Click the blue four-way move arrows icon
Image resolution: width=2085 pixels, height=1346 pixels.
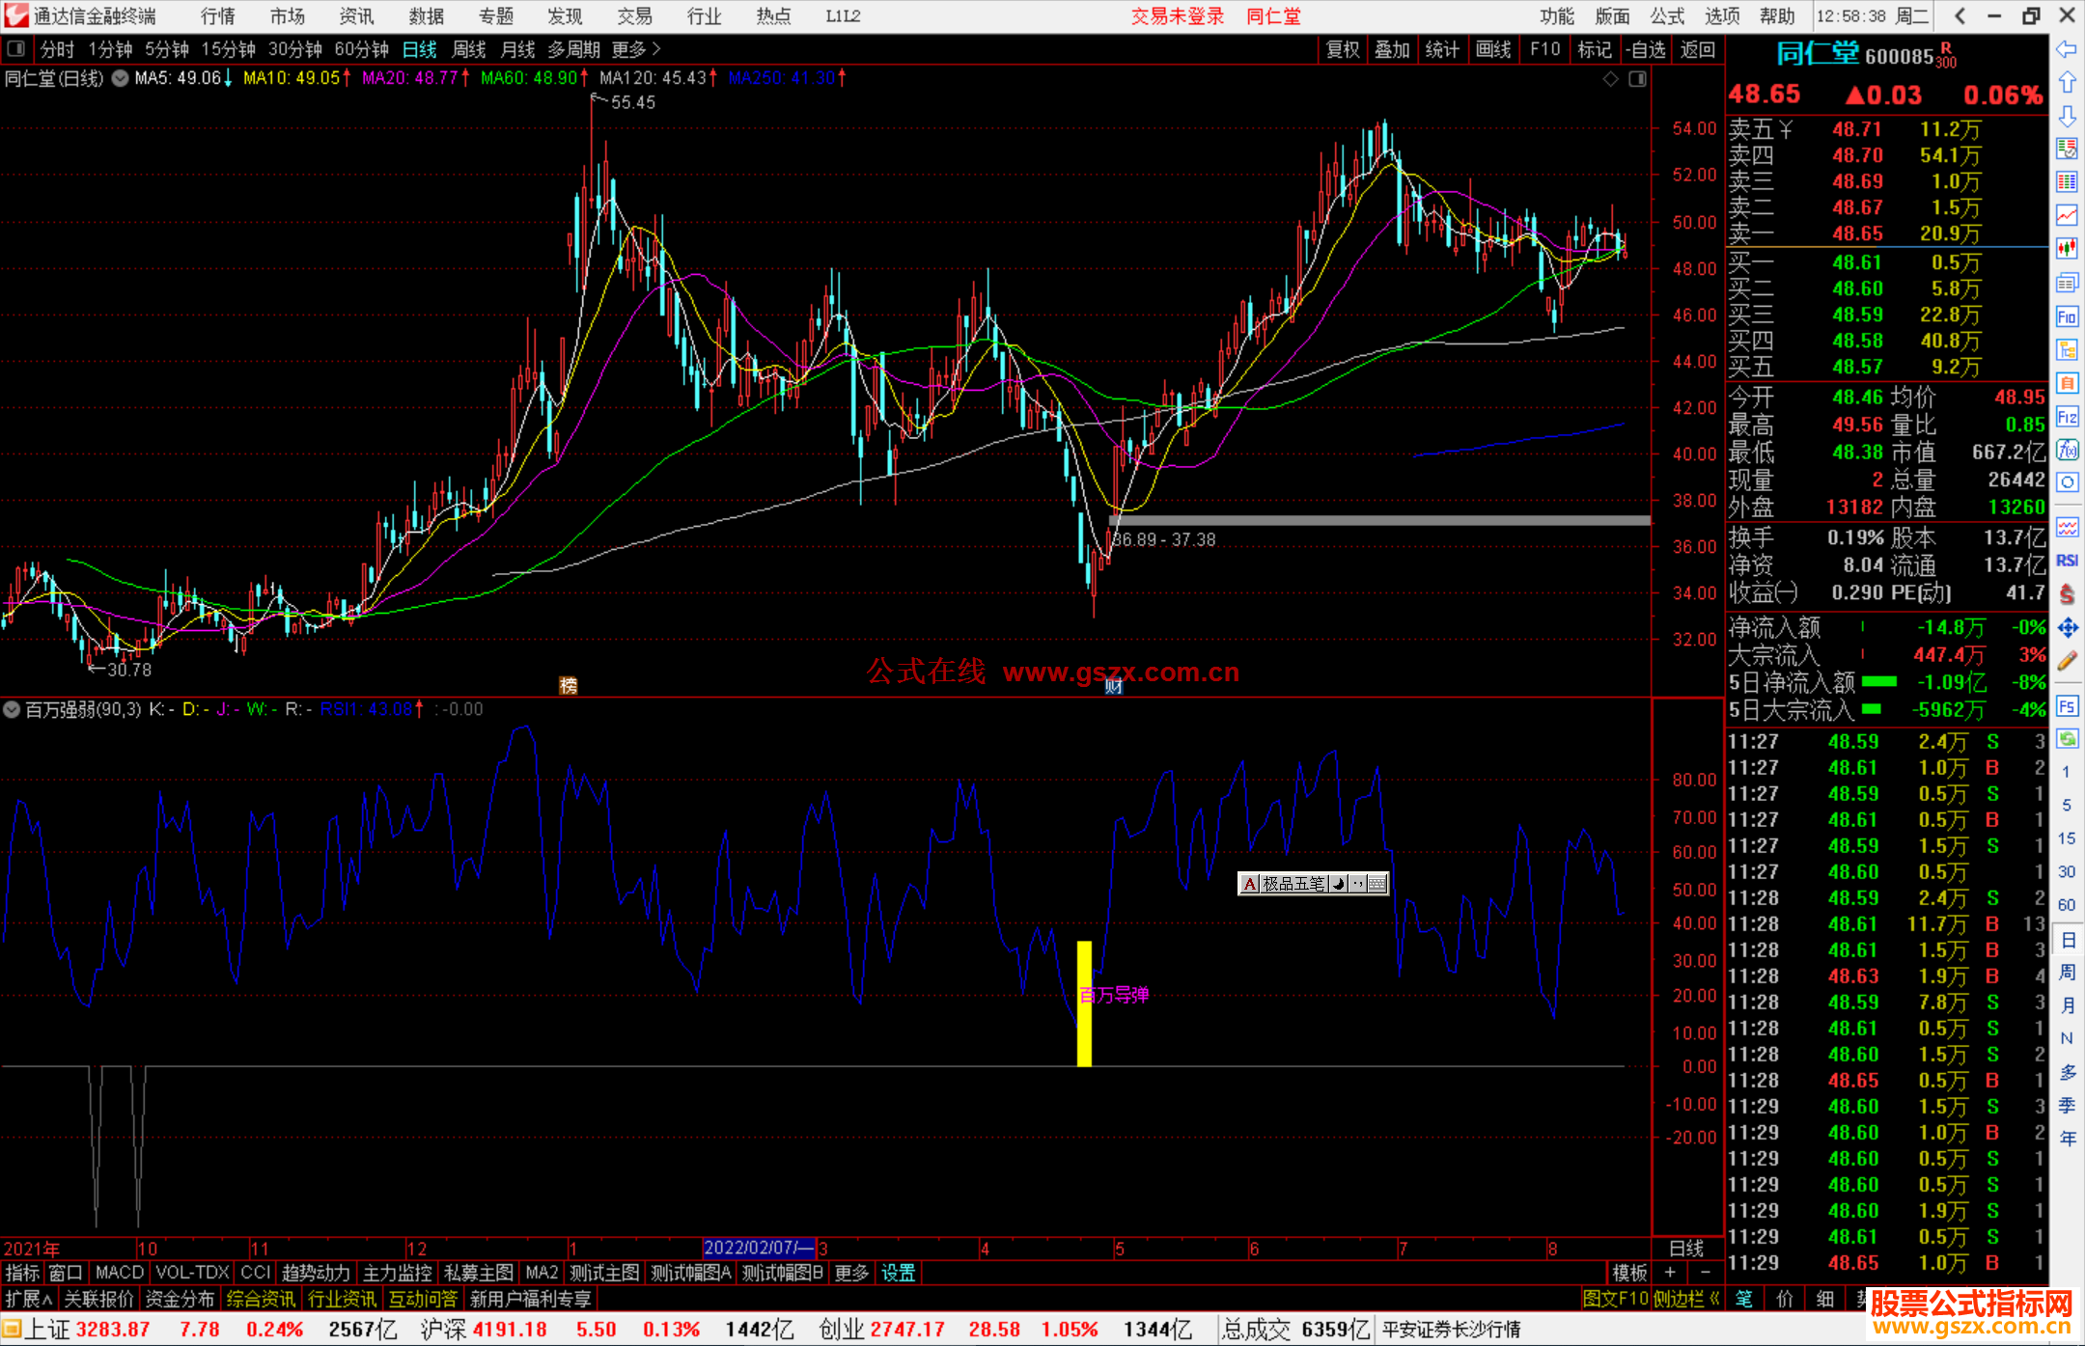click(2067, 628)
